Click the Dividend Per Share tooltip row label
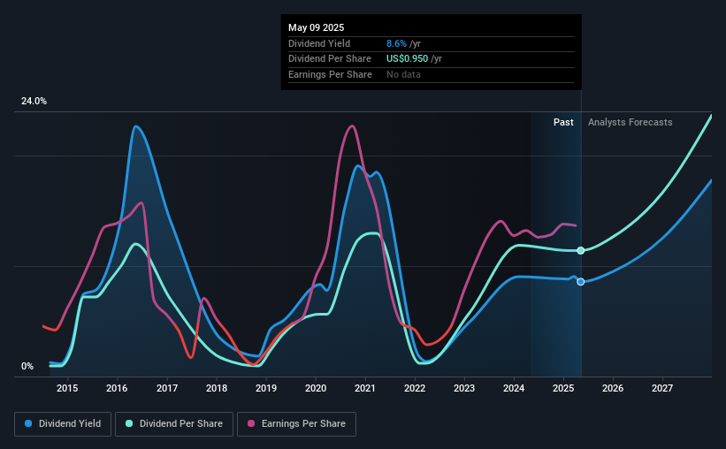 (x=330, y=59)
